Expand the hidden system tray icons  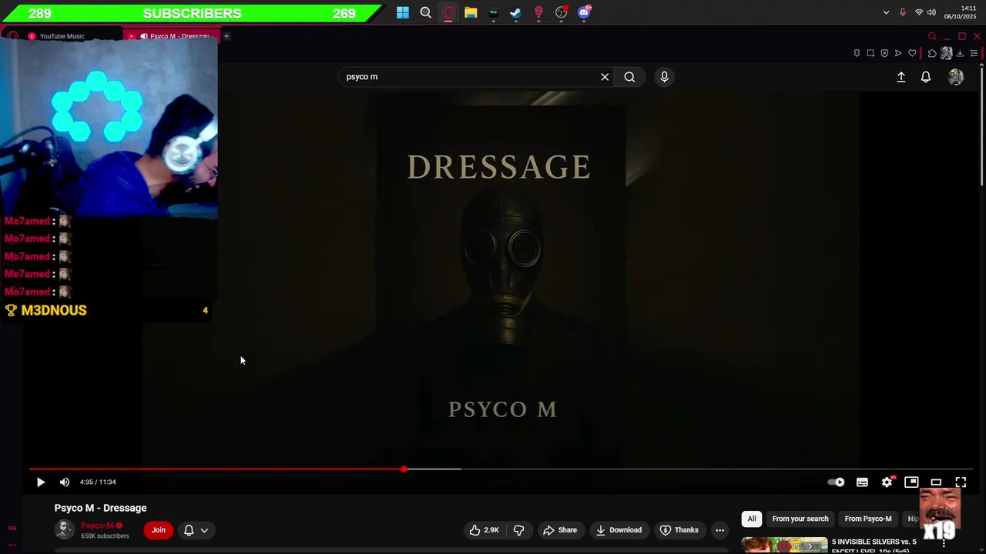point(886,12)
